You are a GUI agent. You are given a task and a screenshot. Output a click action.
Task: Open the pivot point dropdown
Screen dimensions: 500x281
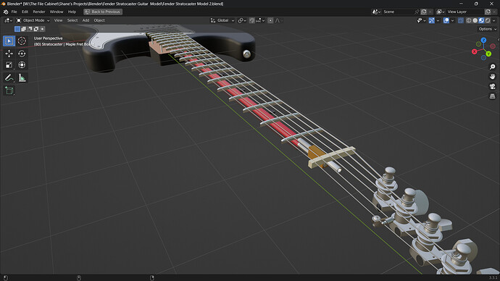pos(242,20)
